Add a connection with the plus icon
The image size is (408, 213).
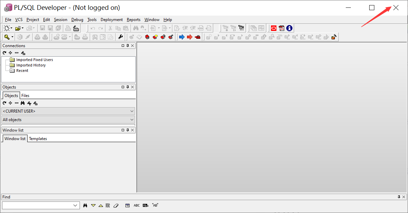[11, 53]
